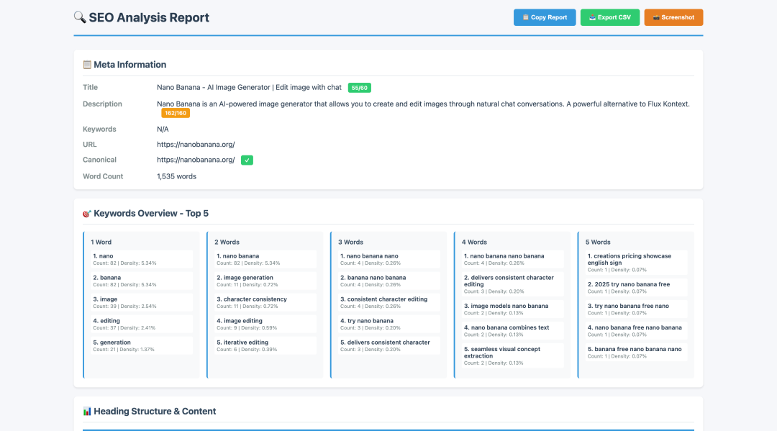Screen dimensions: 777x431
Task: Select the URL value https://nanobanana.org/
Action: tap(196, 144)
